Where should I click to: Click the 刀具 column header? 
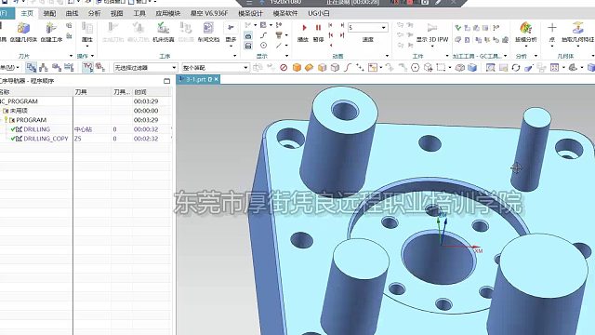(x=92, y=92)
